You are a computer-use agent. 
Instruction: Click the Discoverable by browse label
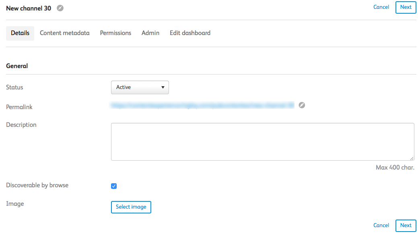point(37,186)
